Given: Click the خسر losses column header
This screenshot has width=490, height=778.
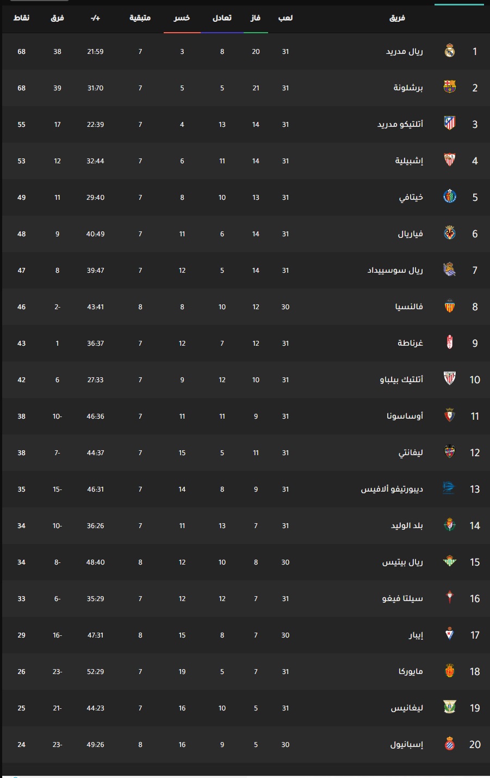Looking at the screenshot, I should [x=182, y=18].
